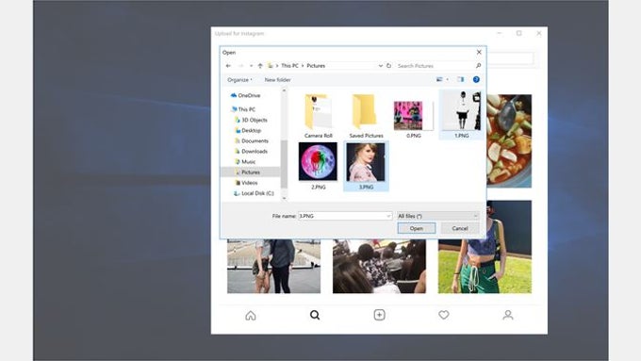641x361 pixels.
Task: Click the forward navigation arrow
Action: point(240,65)
